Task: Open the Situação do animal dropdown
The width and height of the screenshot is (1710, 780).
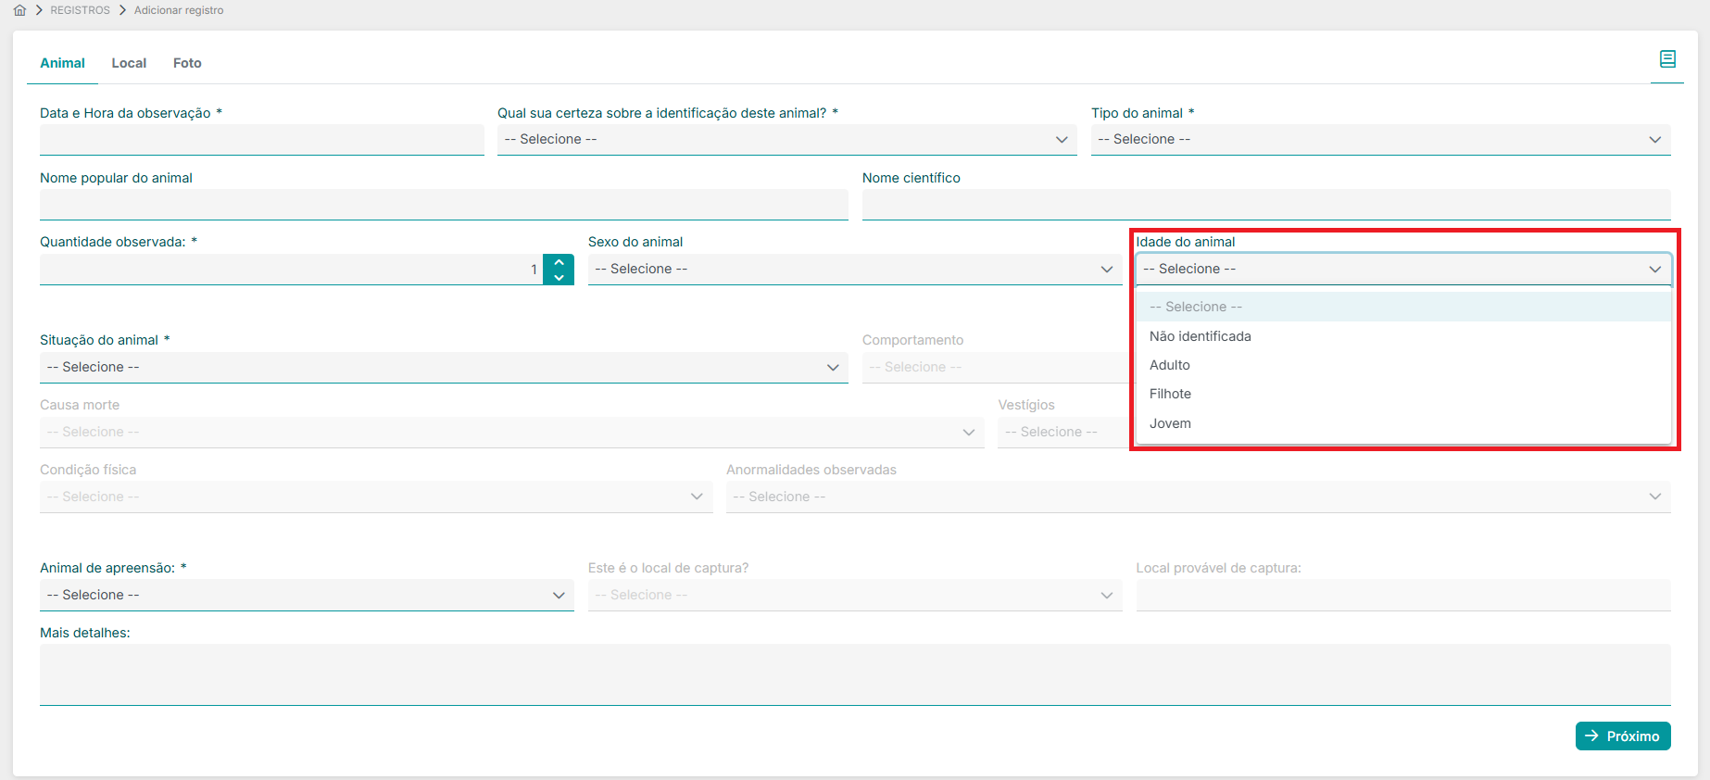Action: 443,367
